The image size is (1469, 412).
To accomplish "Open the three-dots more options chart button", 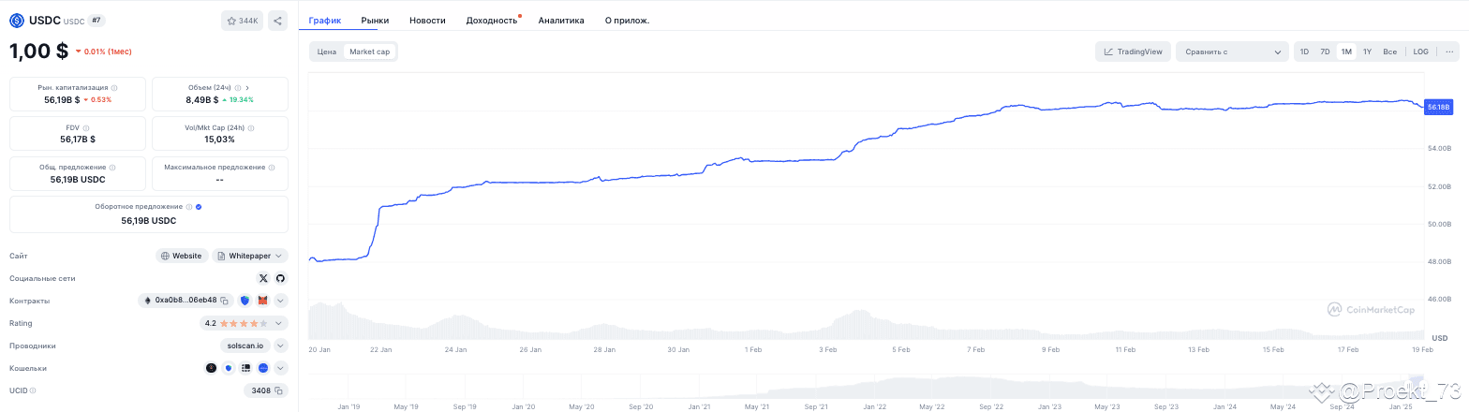I will (x=1450, y=51).
